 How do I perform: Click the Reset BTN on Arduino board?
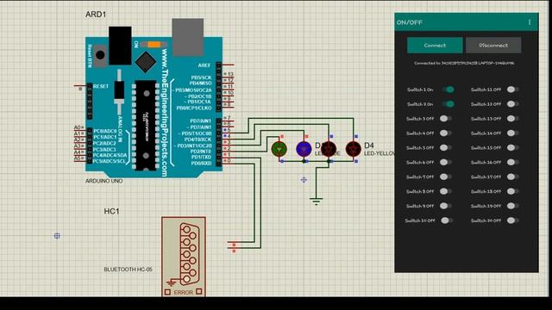100,55
